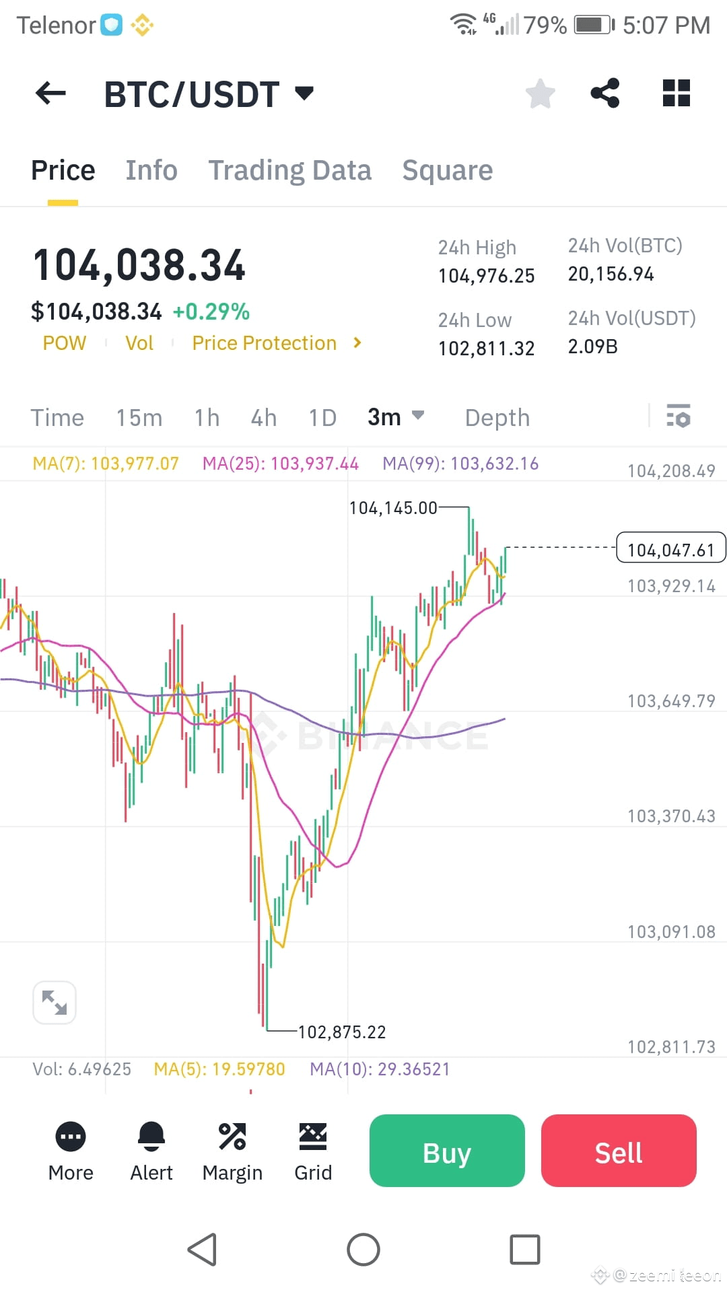
Task: Expand chart to fullscreen with arrows icon
Action: click(55, 1003)
